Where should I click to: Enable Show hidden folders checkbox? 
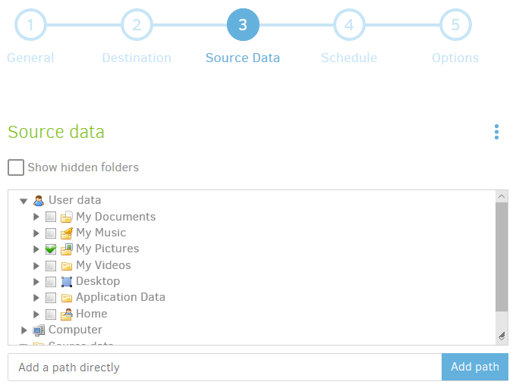[16, 167]
